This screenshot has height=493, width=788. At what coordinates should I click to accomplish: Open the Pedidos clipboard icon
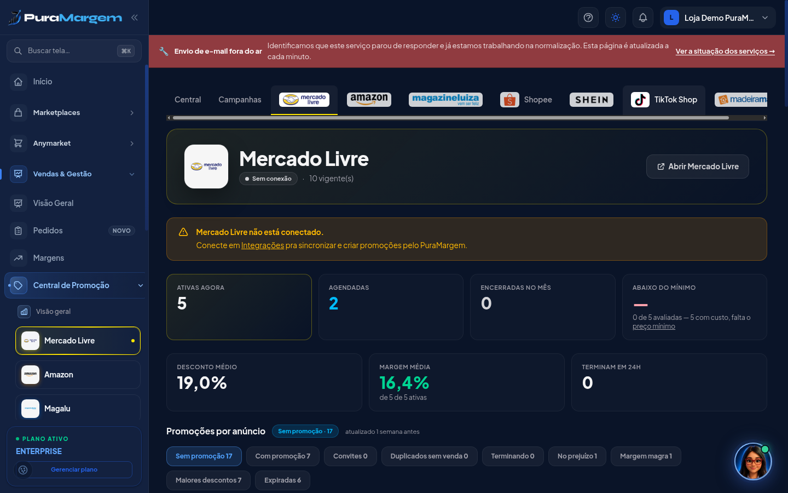(18, 231)
